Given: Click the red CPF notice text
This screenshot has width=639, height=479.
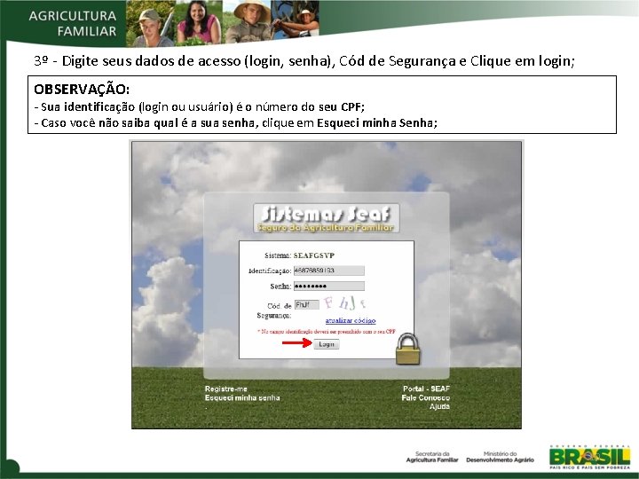Looking at the screenshot, I should (327, 332).
